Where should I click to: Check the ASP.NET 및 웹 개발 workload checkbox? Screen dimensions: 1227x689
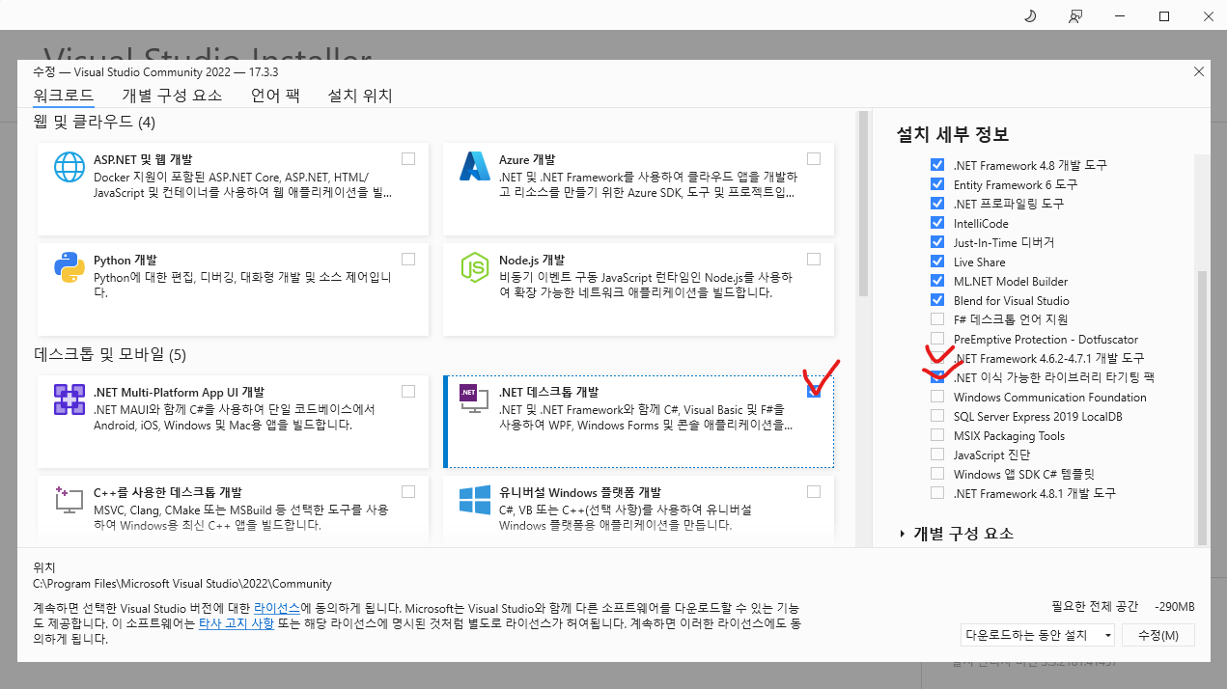(x=408, y=158)
